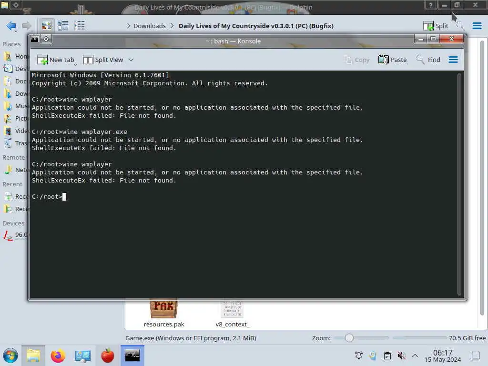Click the free space bar 70.5 GiB

pyautogui.click(x=439, y=338)
